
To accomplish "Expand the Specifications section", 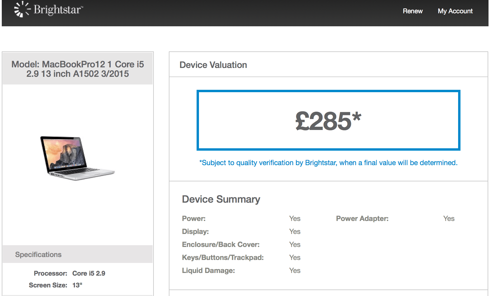I will pos(38,254).
